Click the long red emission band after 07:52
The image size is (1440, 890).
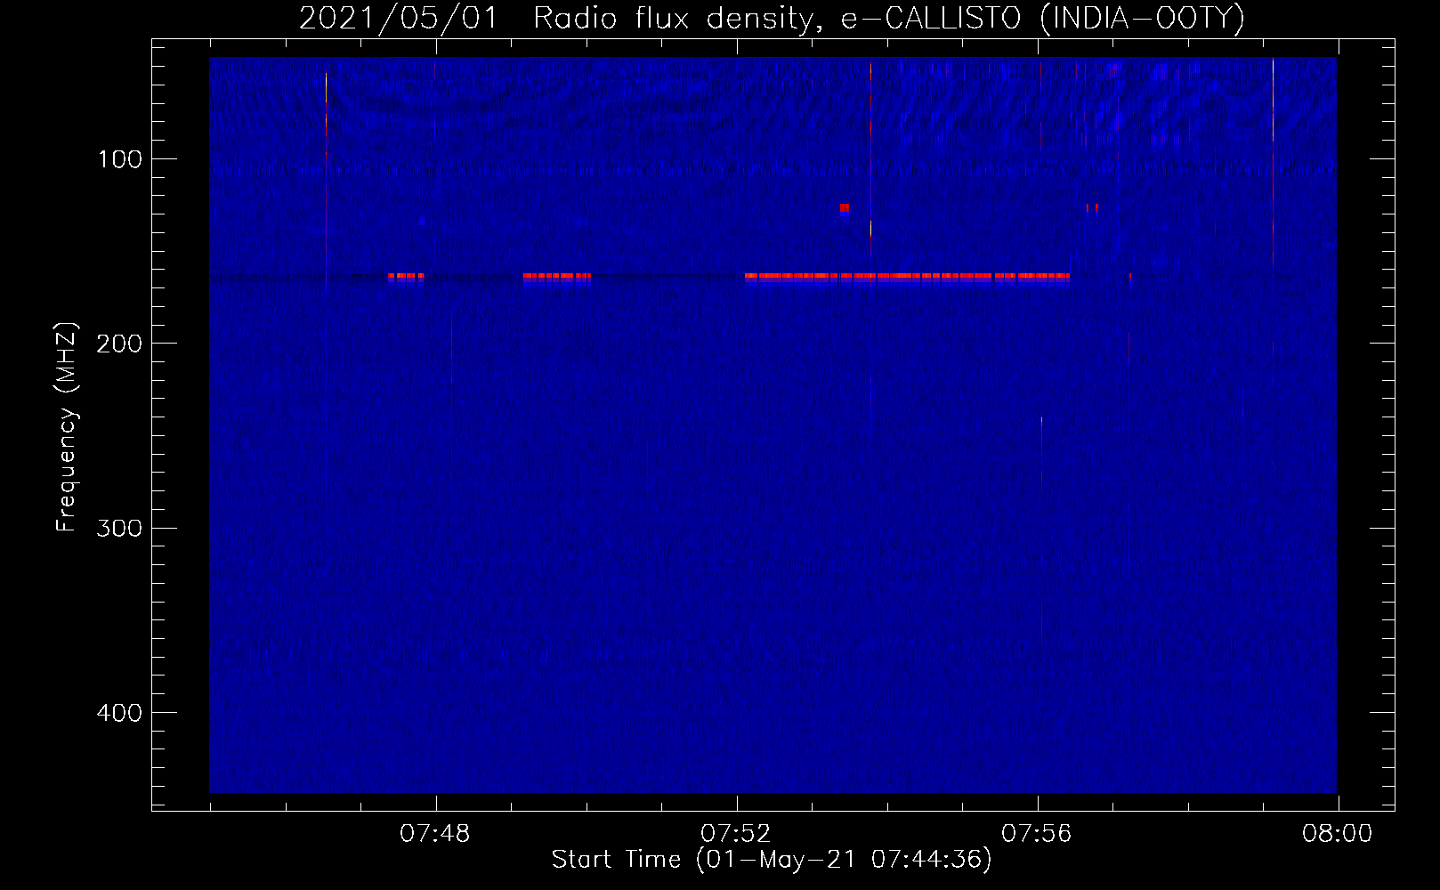[907, 277]
